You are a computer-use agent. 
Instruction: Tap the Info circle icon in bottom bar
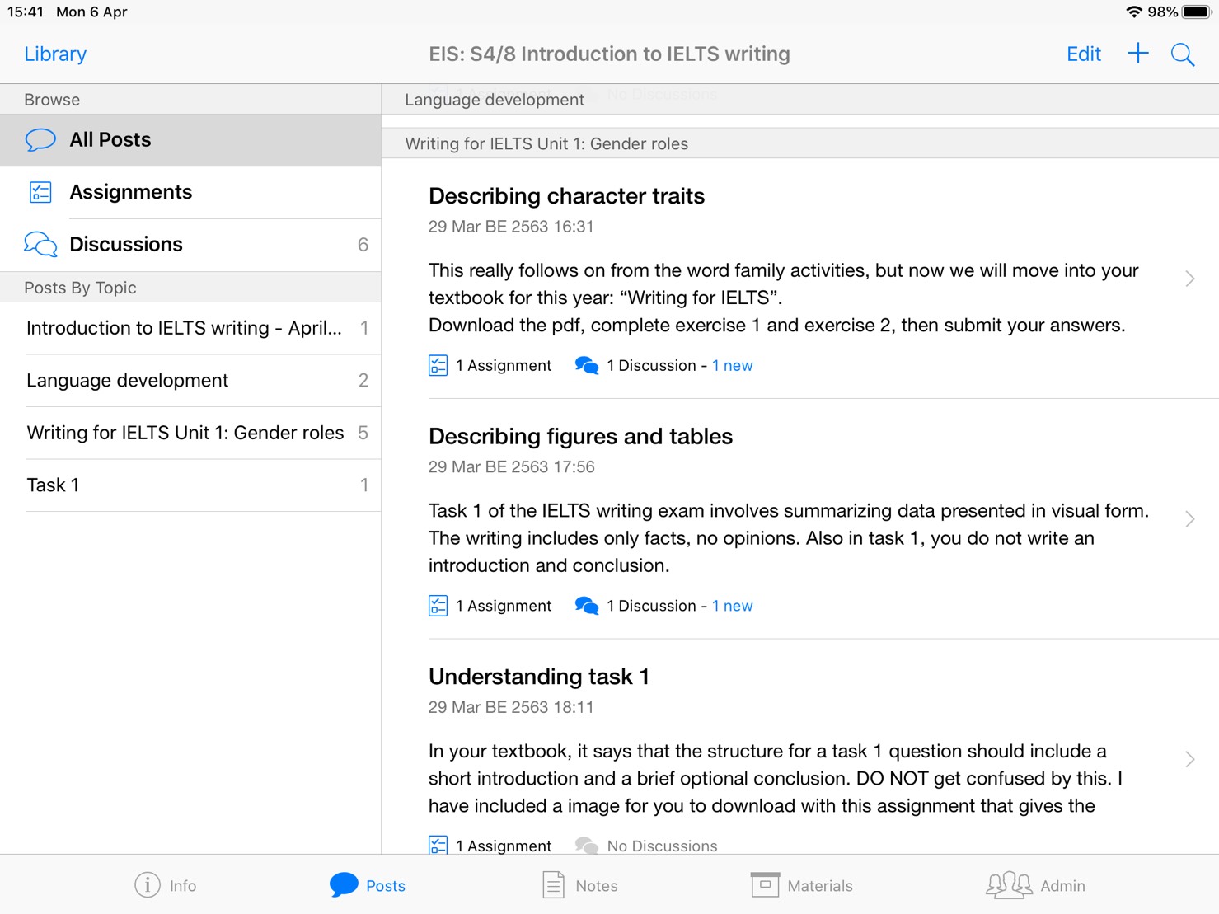point(148,884)
